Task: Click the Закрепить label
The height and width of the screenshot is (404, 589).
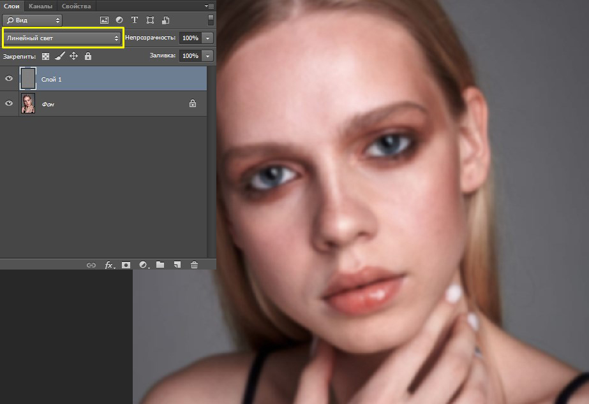Action: [x=20, y=57]
